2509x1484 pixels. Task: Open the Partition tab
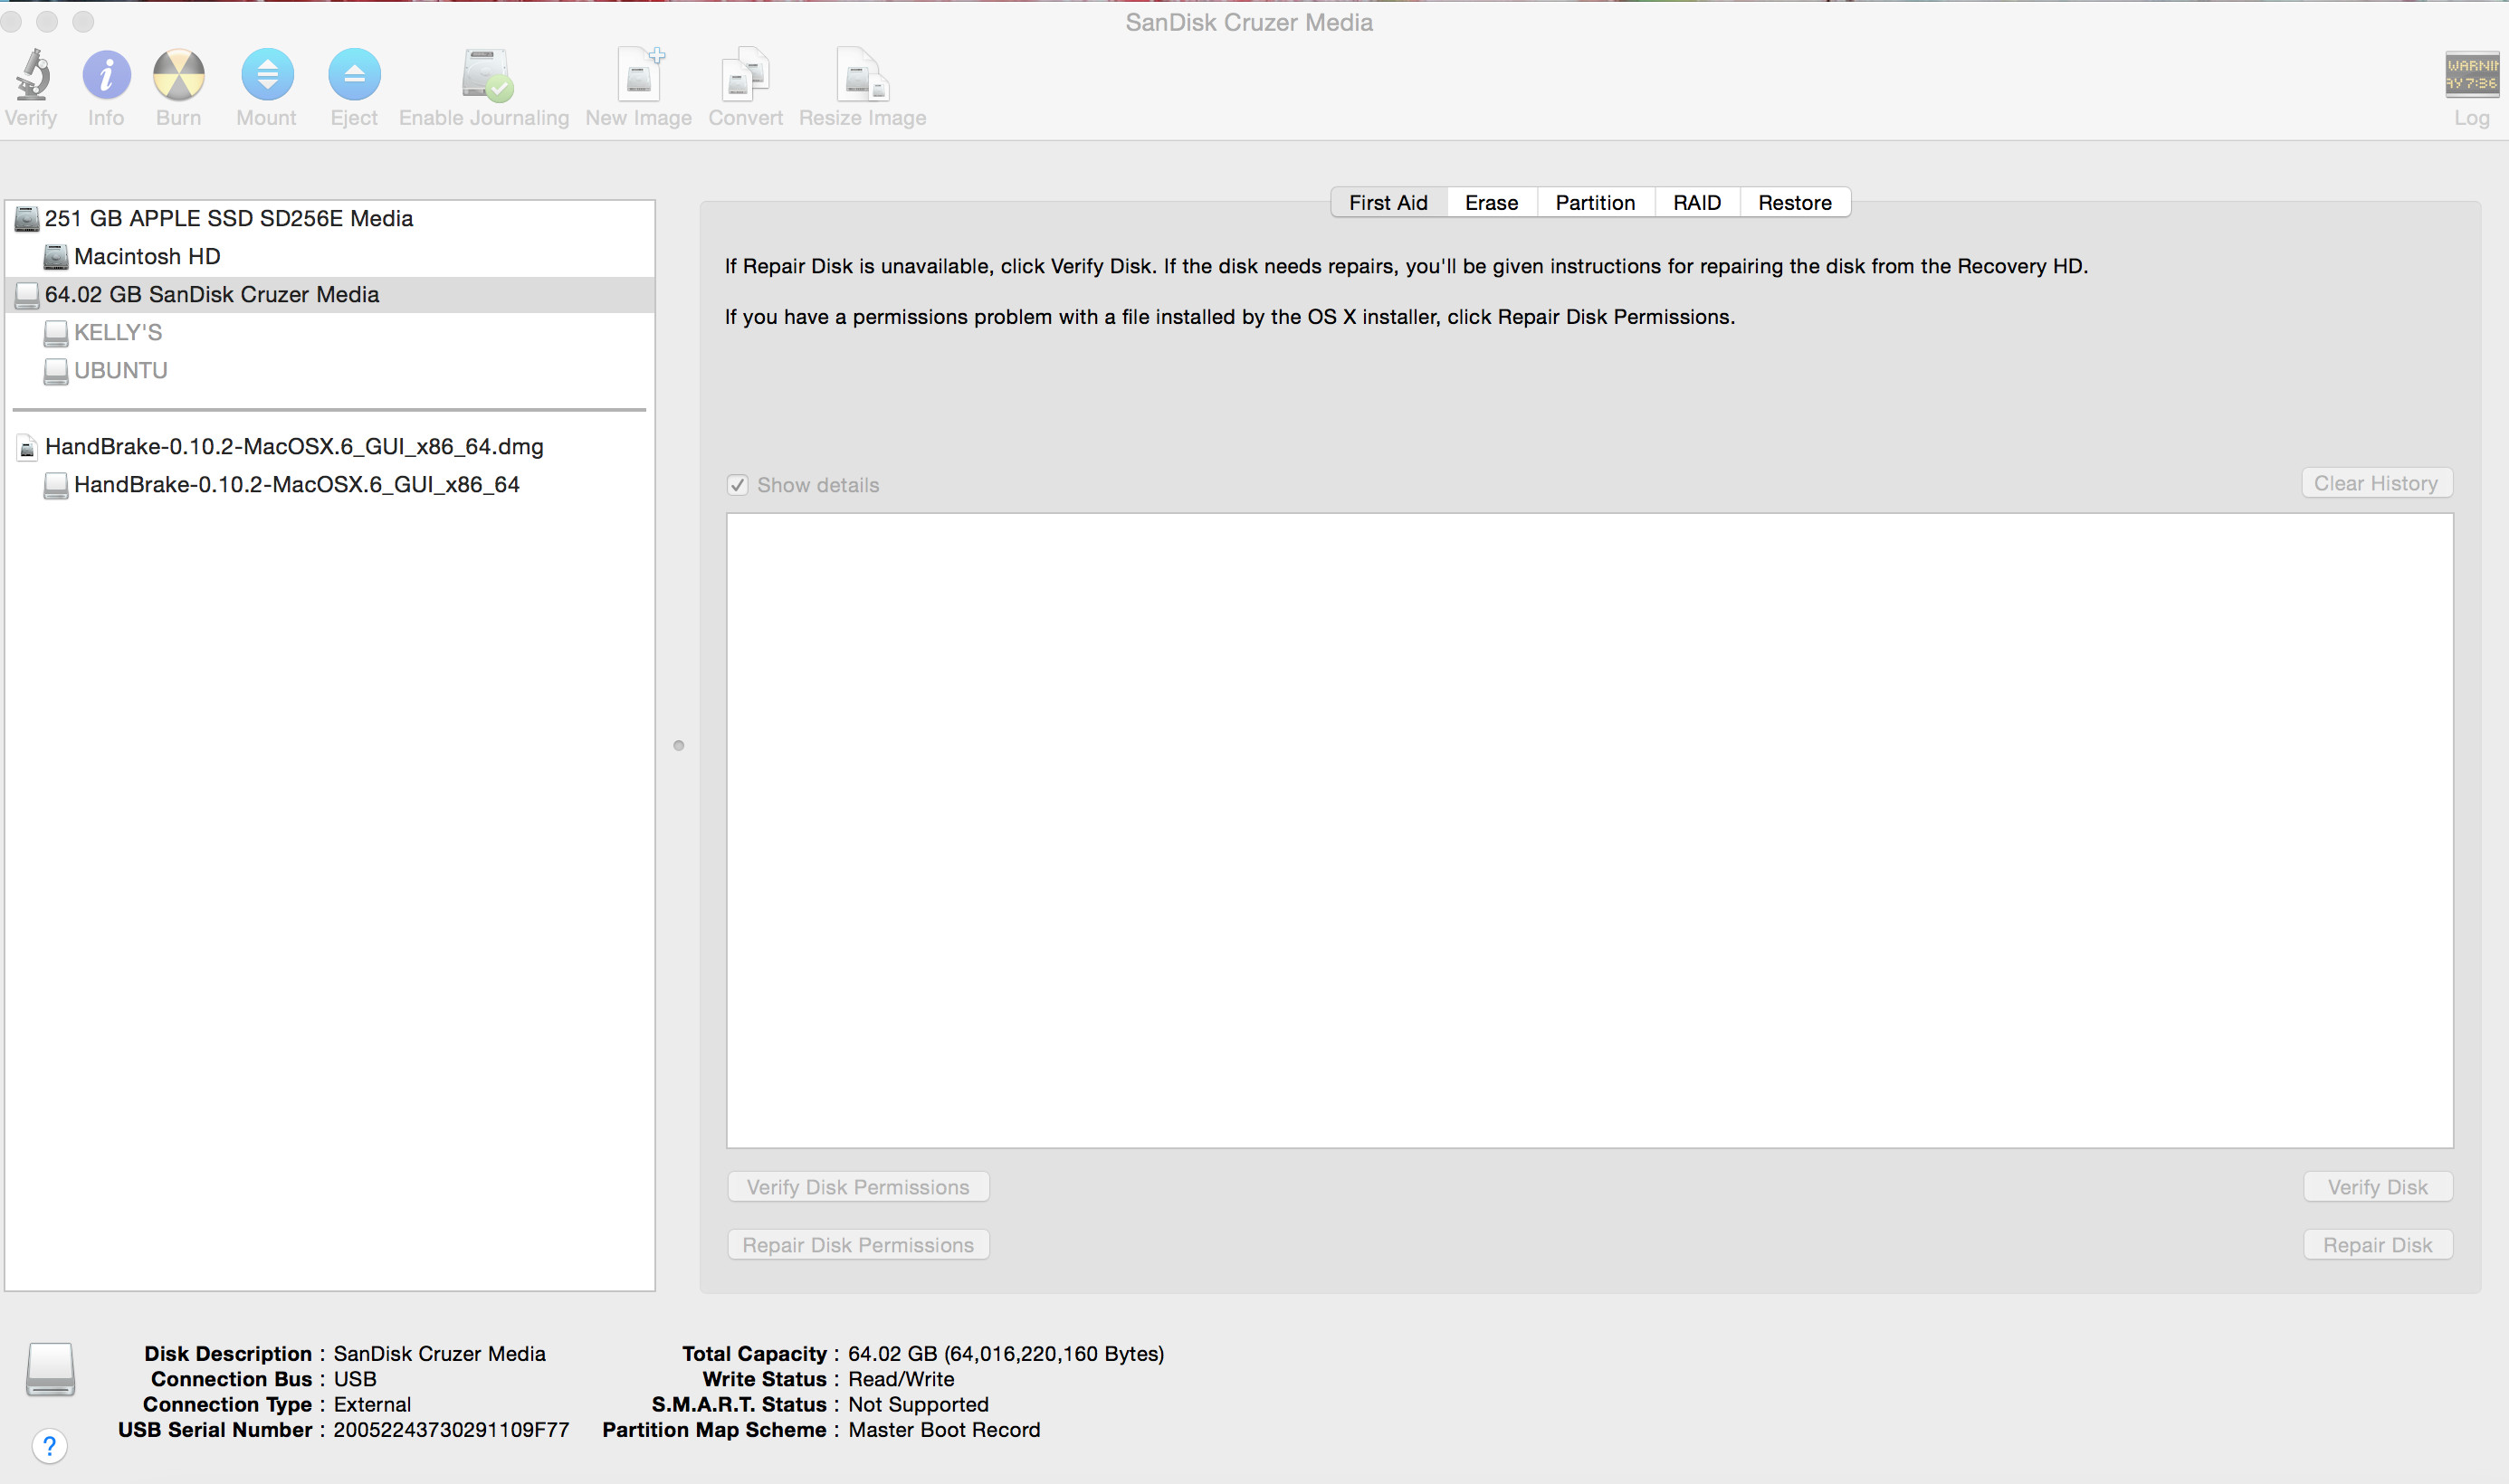pos(1595,202)
